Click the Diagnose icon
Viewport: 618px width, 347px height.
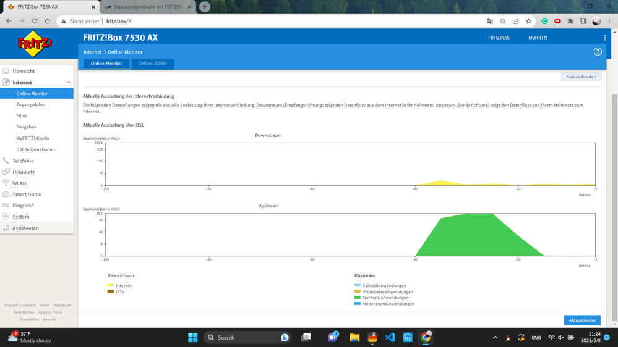point(6,206)
